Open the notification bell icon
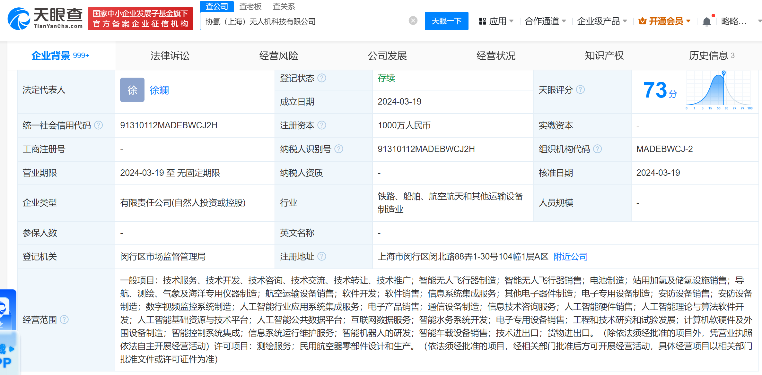Image resolution: width=762 pixels, height=375 pixels. point(706,21)
